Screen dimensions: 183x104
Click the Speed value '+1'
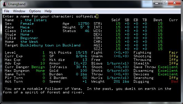tap(85, 82)
